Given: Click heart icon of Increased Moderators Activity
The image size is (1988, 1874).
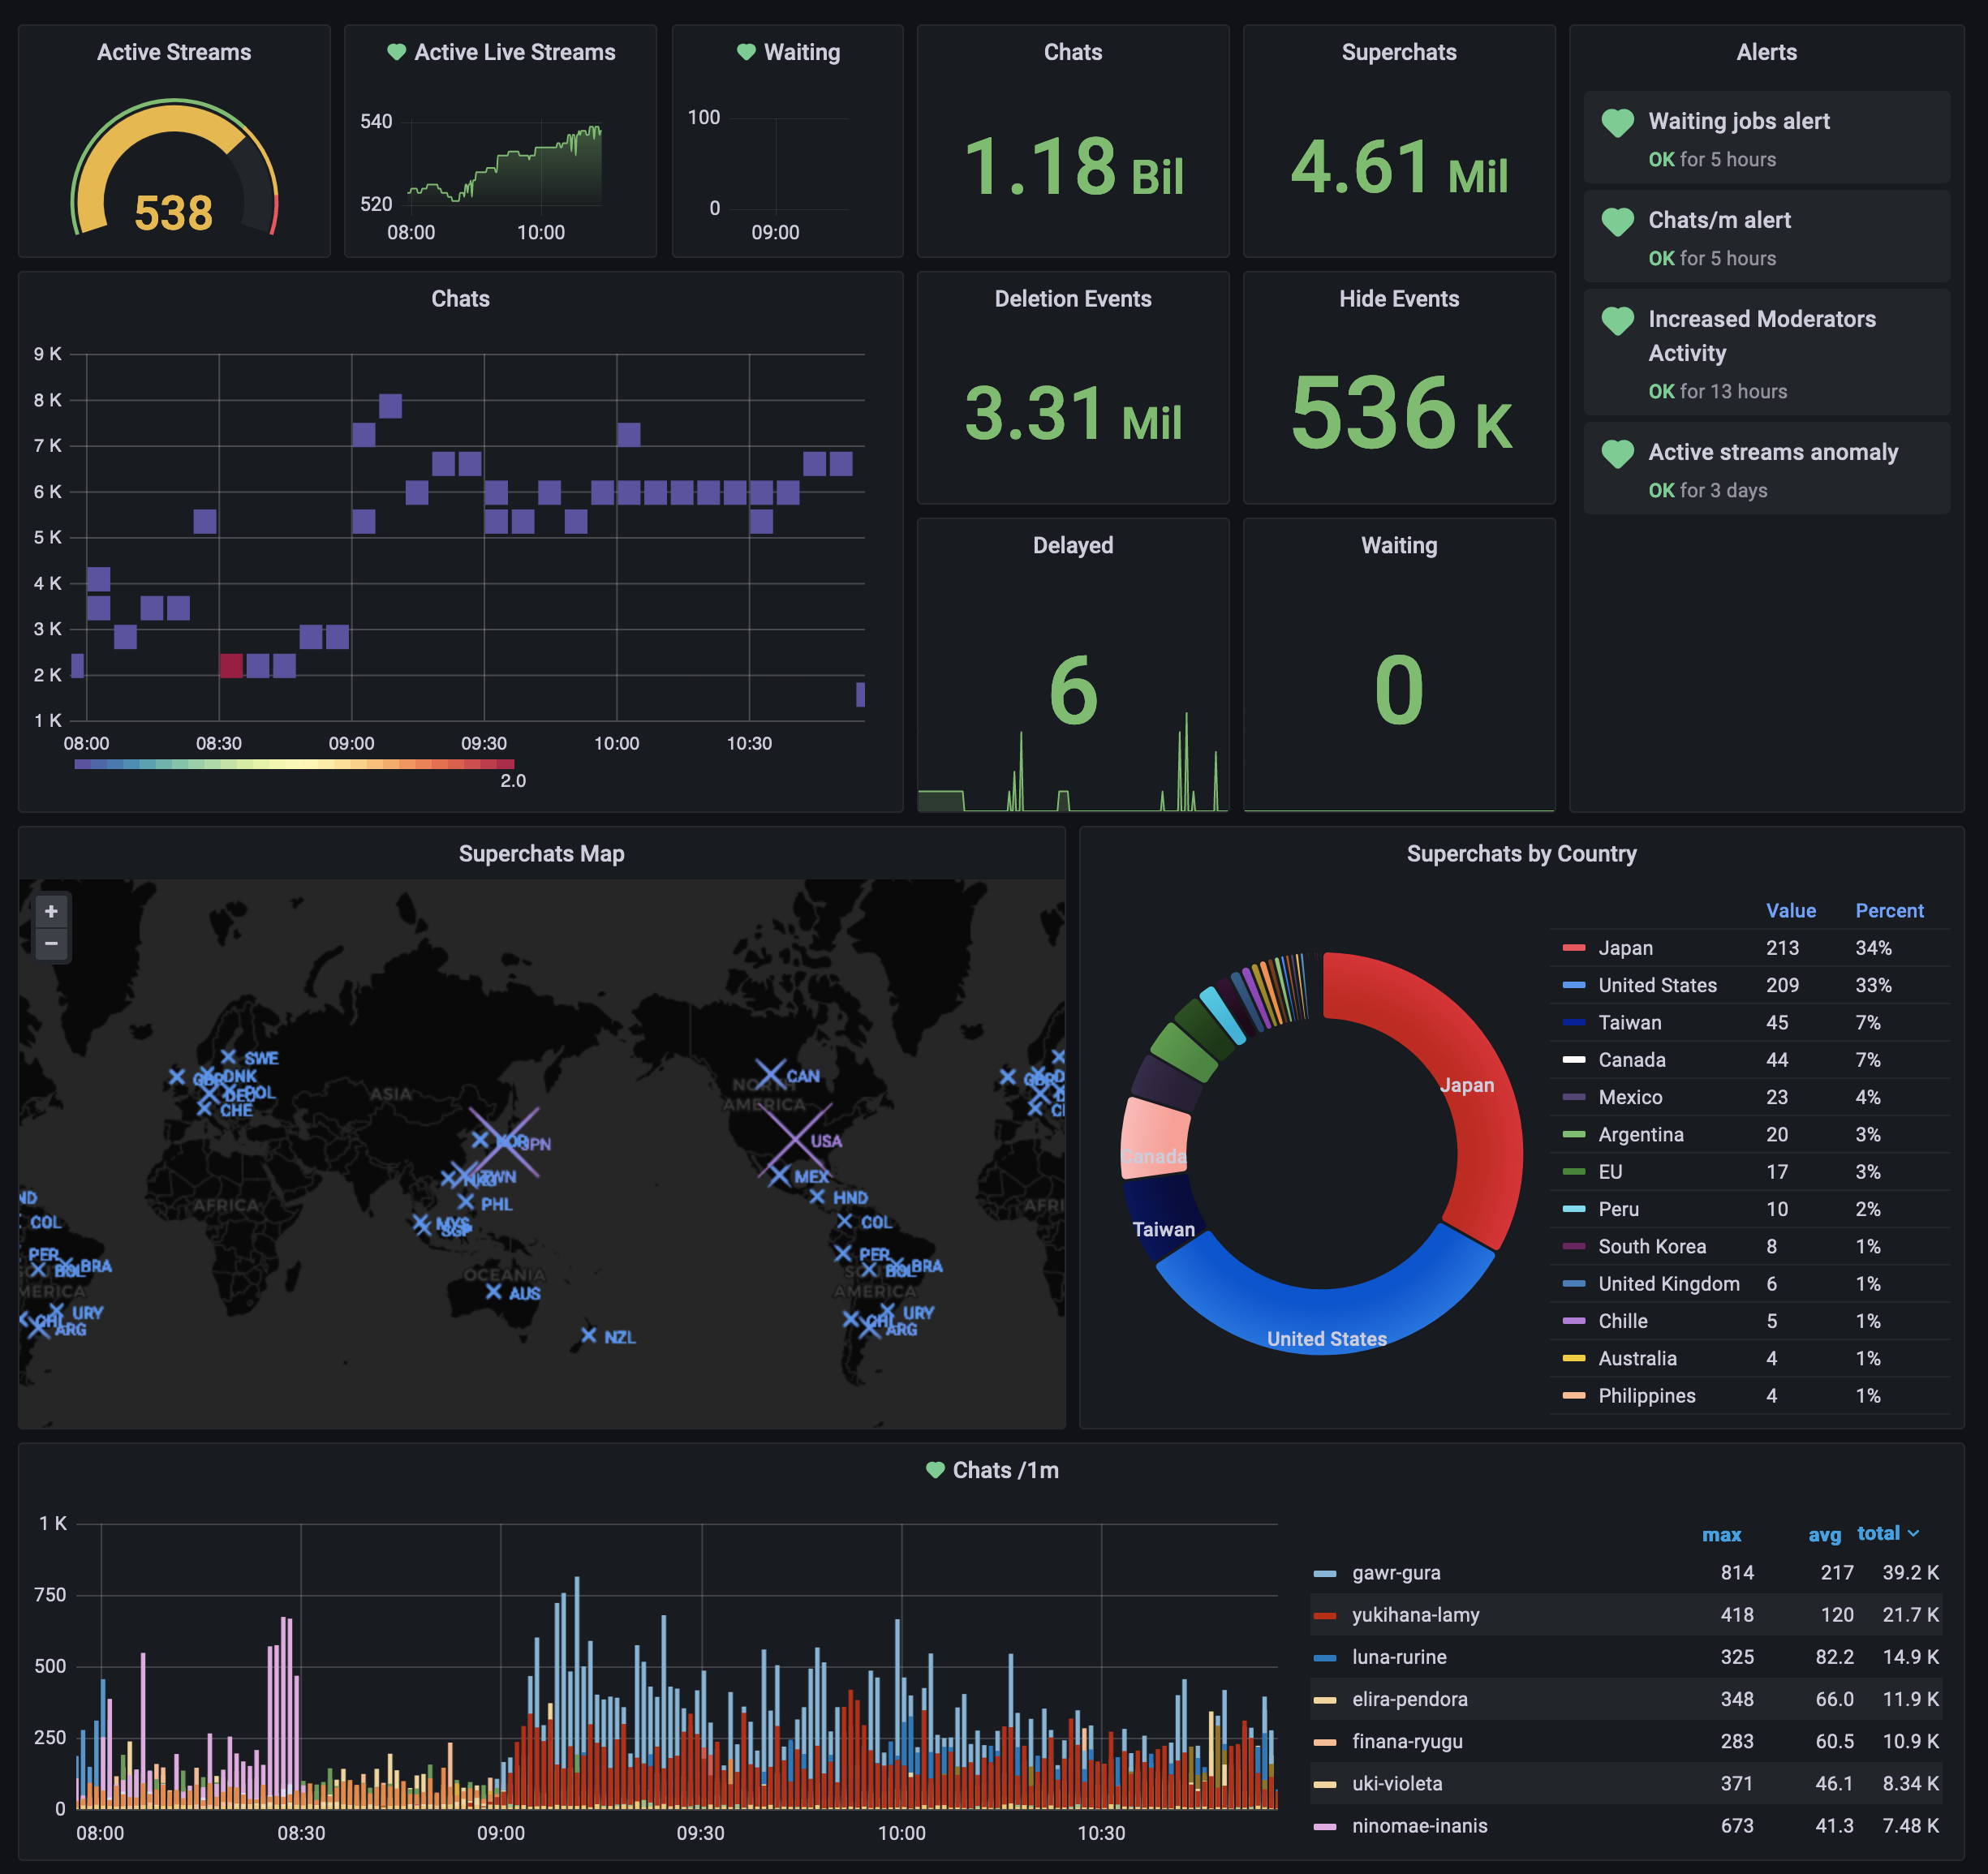Looking at the screenshot, I should [1617, 321].
